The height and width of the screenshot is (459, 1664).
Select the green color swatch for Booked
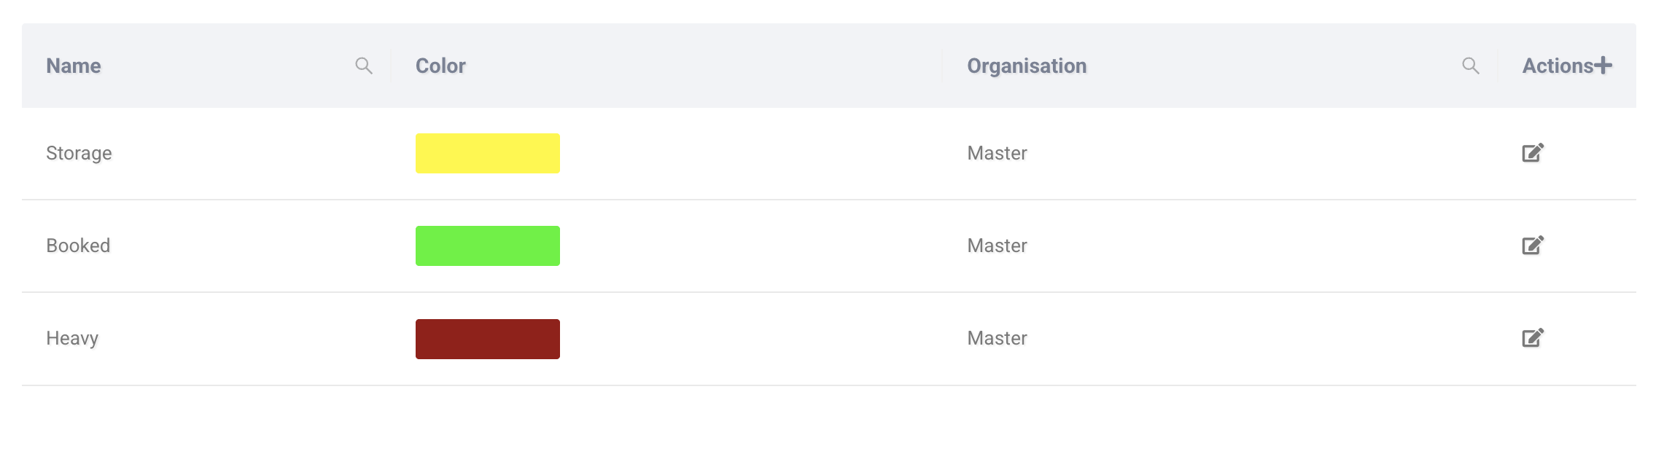(x=487, y=246)
